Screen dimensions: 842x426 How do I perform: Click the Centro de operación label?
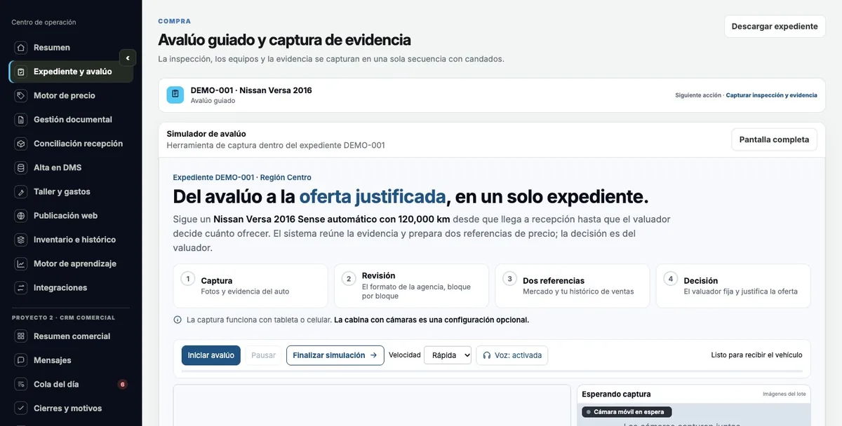(x=44, y=22)
